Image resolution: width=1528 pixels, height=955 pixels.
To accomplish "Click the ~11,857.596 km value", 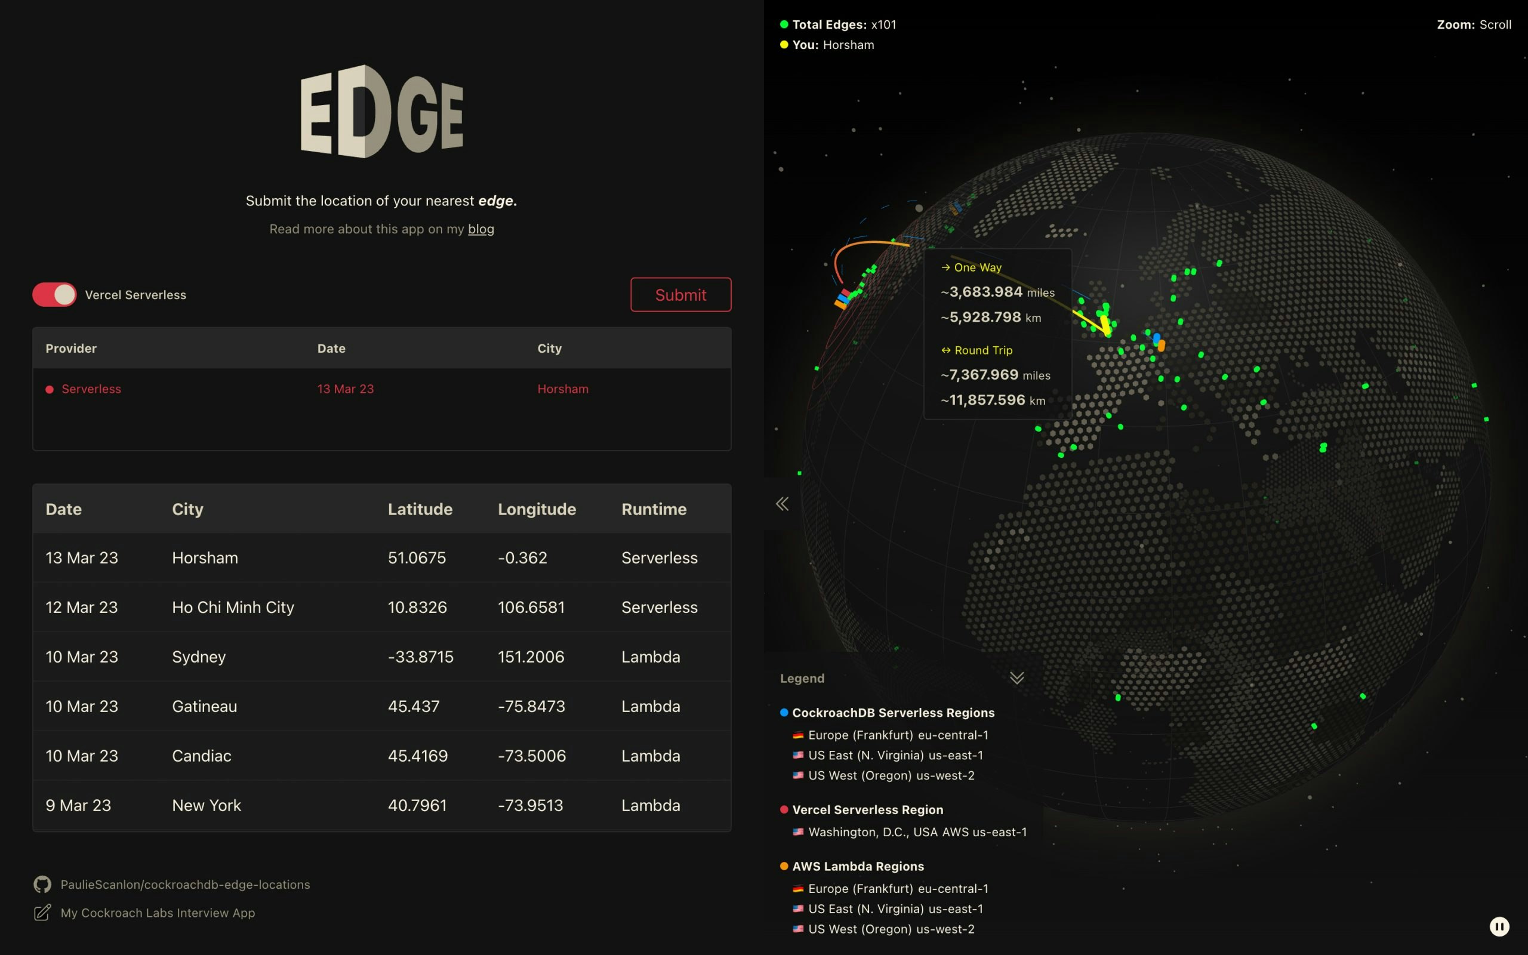I will [x=993, y=400].
